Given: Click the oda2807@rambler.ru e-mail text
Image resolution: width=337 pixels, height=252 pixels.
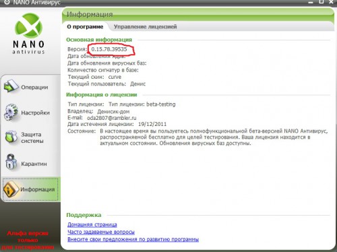Looking at the screenshot, I should pyautogui.click(x=112, y=118).
